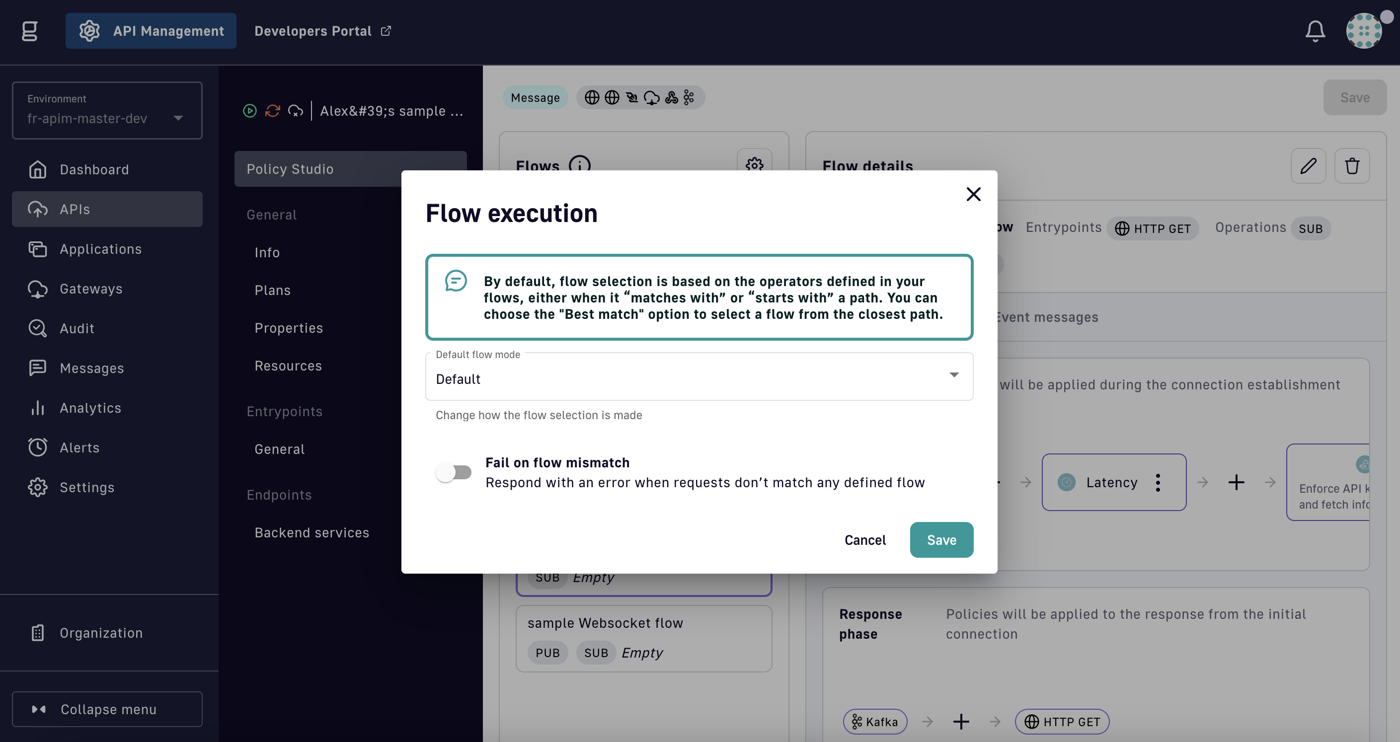Screen dimensions: 1400x742
Task: Click the Flows settings gear icon
Action: tap(754, 164)
